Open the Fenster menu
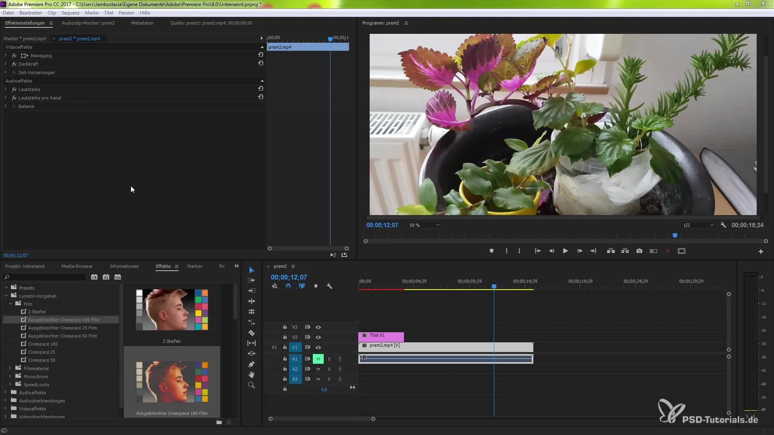This screenshot has height=435, width=774. 127,13
